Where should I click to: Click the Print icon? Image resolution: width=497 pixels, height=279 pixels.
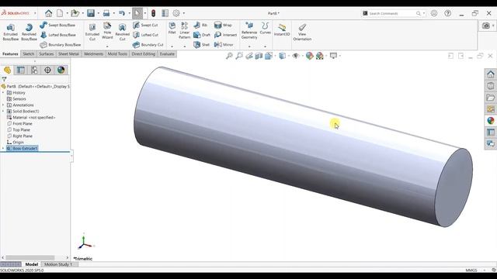tap(106, 13)
